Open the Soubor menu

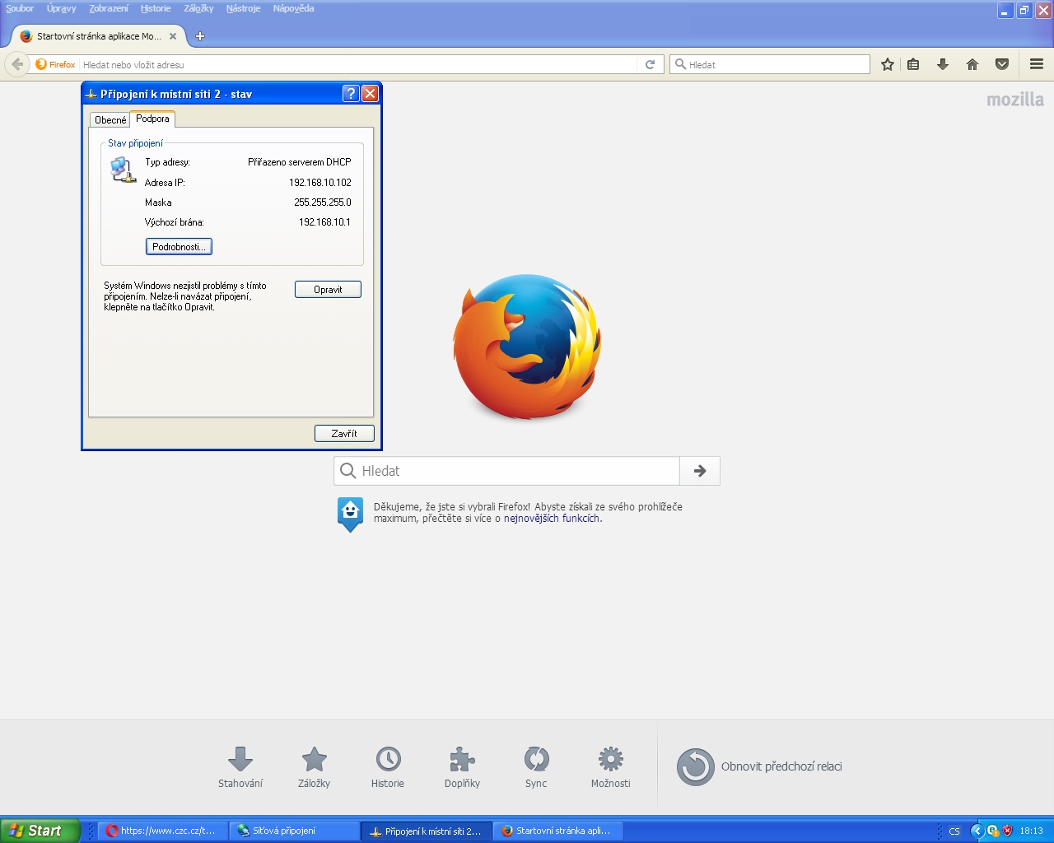[x=20, y=8]
